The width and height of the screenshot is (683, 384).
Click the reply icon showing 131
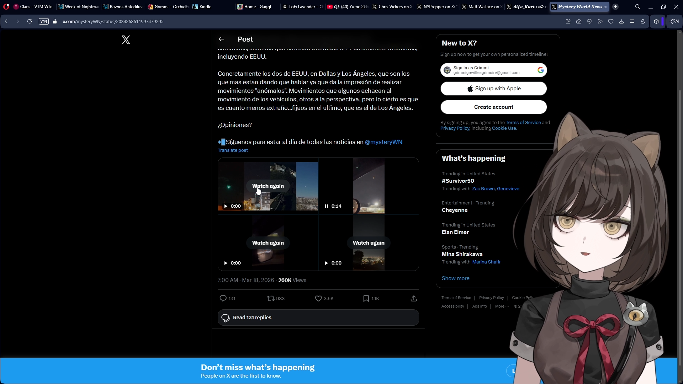coord(223,298)
